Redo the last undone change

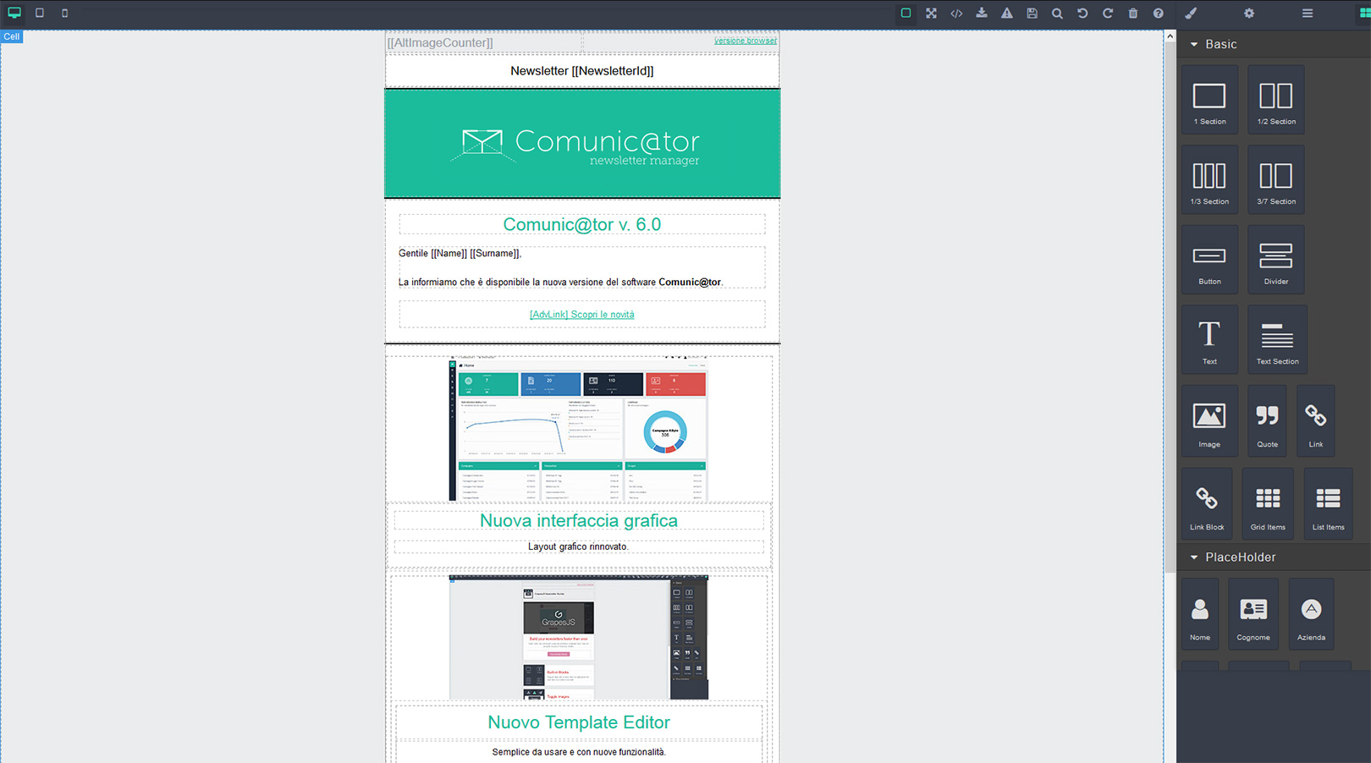[x=1108, y=13]
